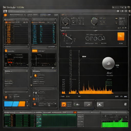Click the camera lens icon
Image resolution: width=131 pixels, height=131 pixels.
coord(10,97)
